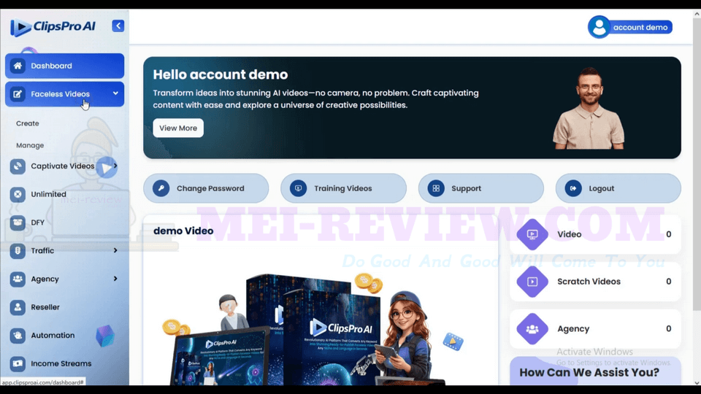Click the DFY sidebar icon
This screenshot has width=701, height=394.
[18, 223]
